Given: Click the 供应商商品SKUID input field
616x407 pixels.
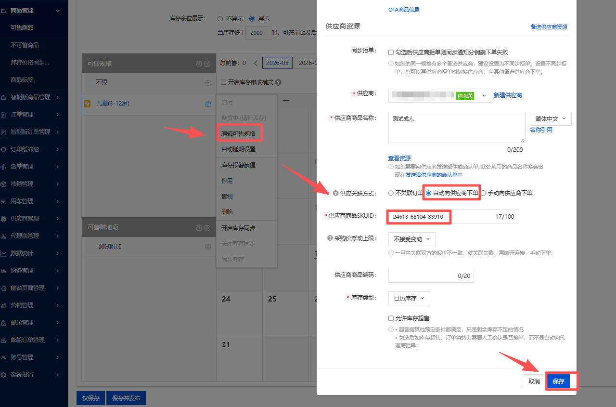Looking at the screenshot, I should pos(453,217).
